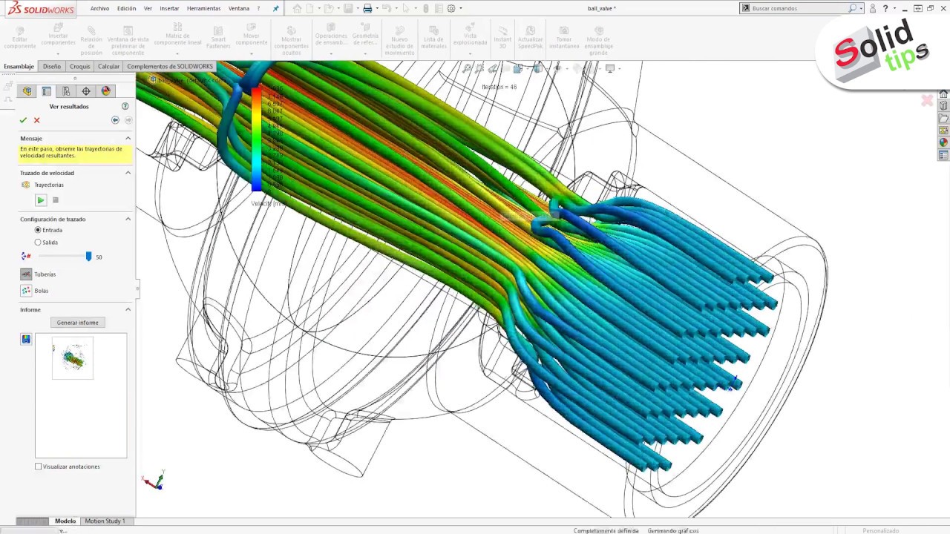Choose the Salida radio option
Screen dimensions: 950x534
(38, 243)
